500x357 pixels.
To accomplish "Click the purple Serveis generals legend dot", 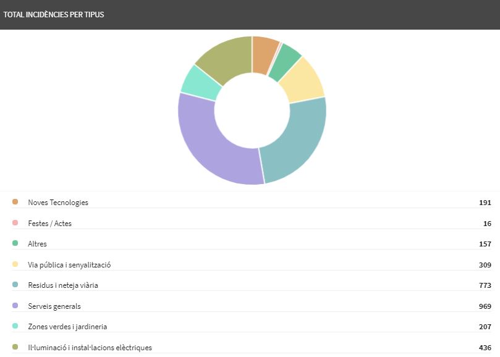I will [15, 305].
